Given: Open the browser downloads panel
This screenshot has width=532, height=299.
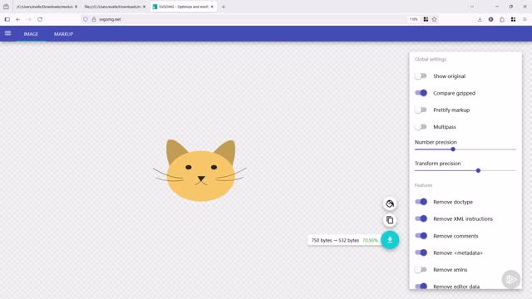Looking at the screenshot, I should click(480, 19).
